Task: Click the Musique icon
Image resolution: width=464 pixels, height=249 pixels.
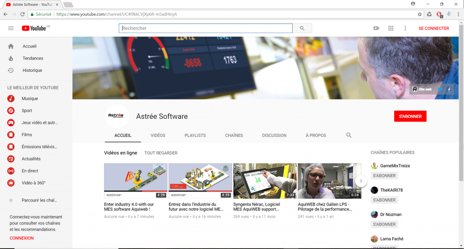Action: (11, 99)
